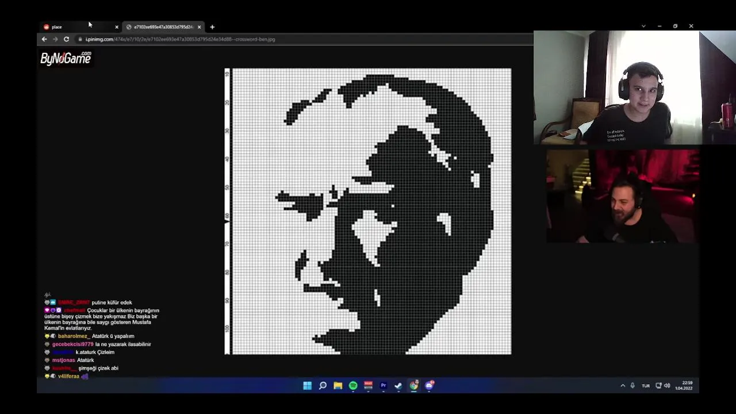Open Chrome tab search dropdown arrow
The height and width of the screenshot is (414, 736).
point(643,26)
